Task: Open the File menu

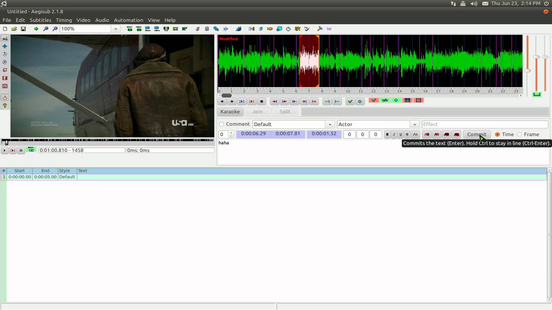Action: [7, 20]
